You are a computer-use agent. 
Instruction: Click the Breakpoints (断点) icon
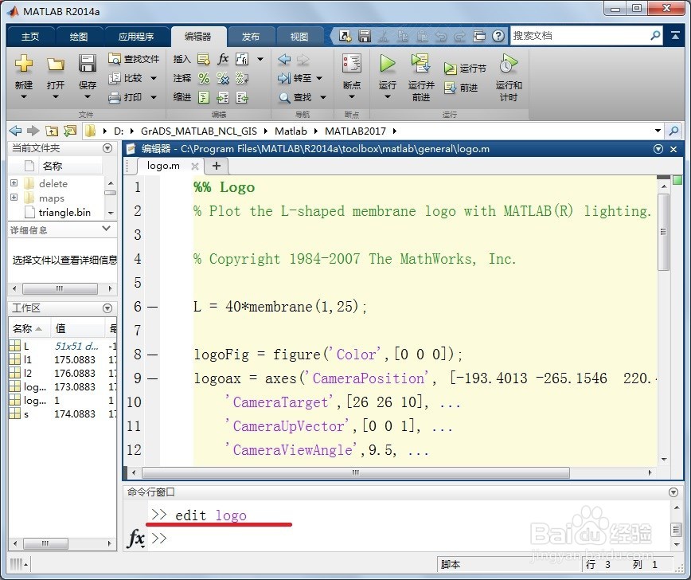tap(352, 64)
